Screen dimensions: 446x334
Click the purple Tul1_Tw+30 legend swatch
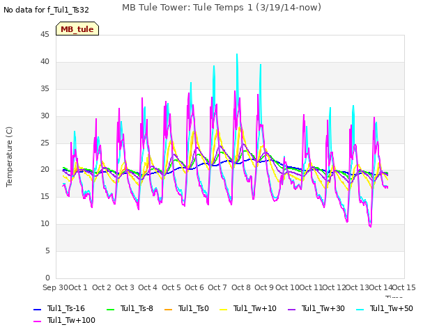292,309
